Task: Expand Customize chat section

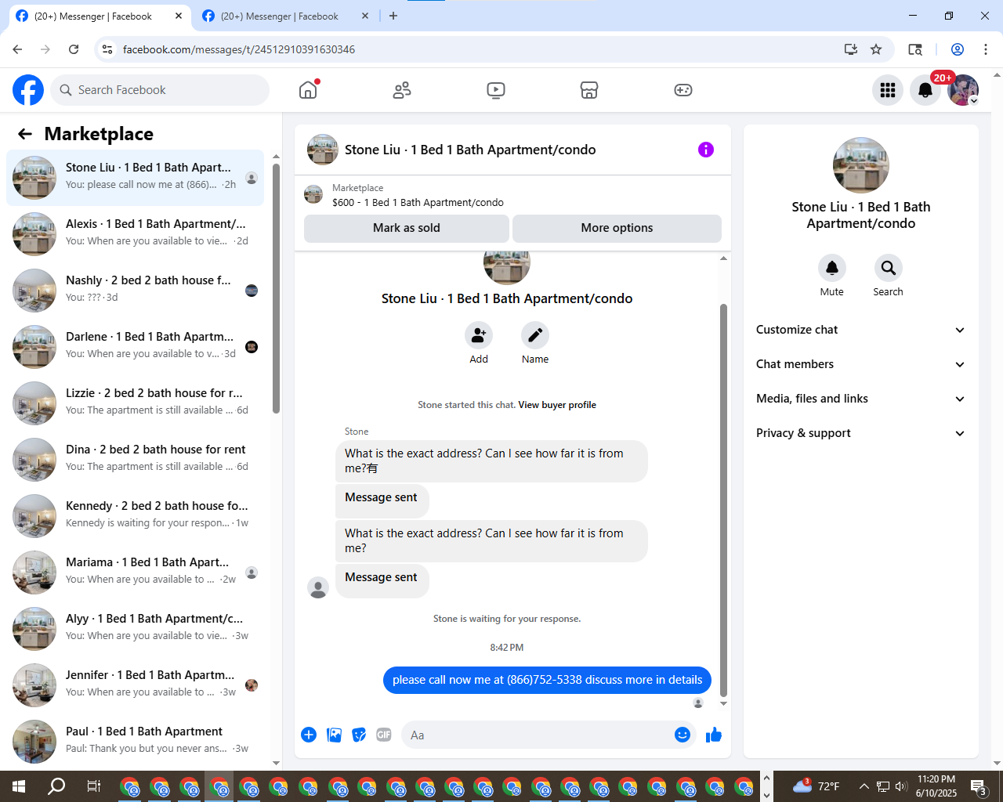Action: (x=860, y=330)
